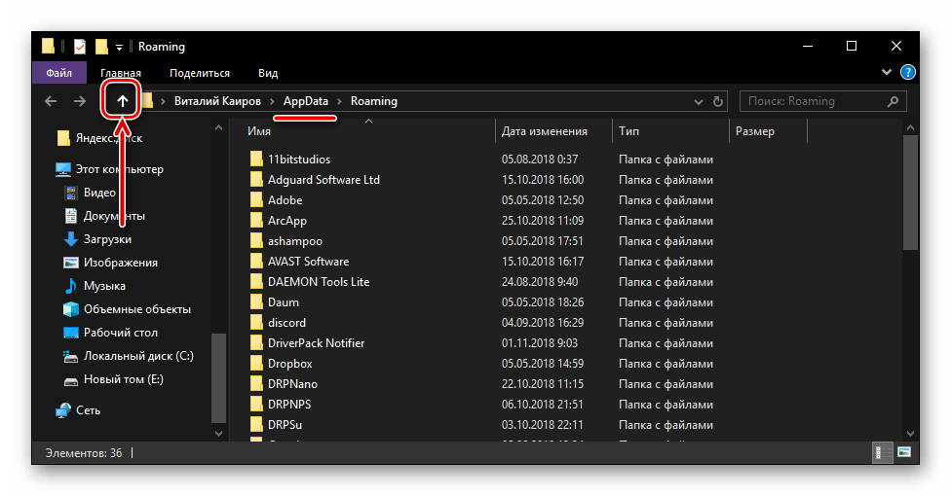Switch to the Вид ribbon tab
The width and height of the screenshot is (951, 496).
[268, 73]
